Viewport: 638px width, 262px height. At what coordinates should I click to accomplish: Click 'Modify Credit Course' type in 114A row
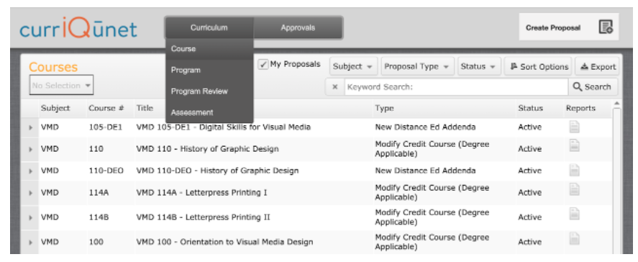[x=432, y=193]
